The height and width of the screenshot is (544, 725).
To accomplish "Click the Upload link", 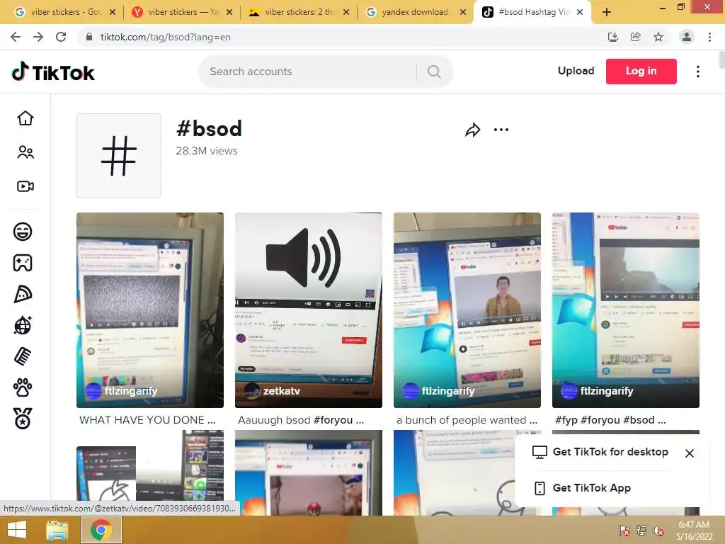I will [x=576, y=71].
